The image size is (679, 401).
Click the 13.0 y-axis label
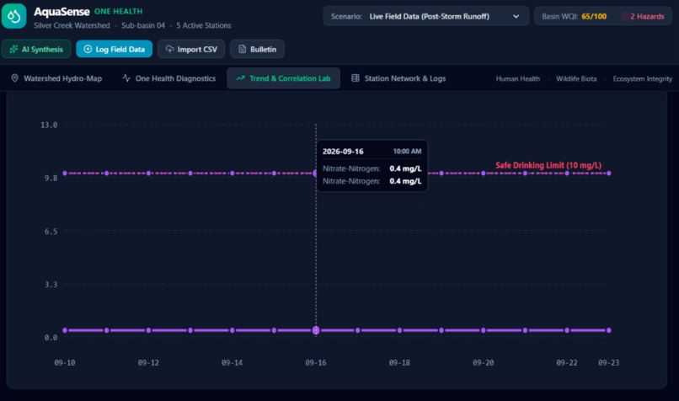49,125
